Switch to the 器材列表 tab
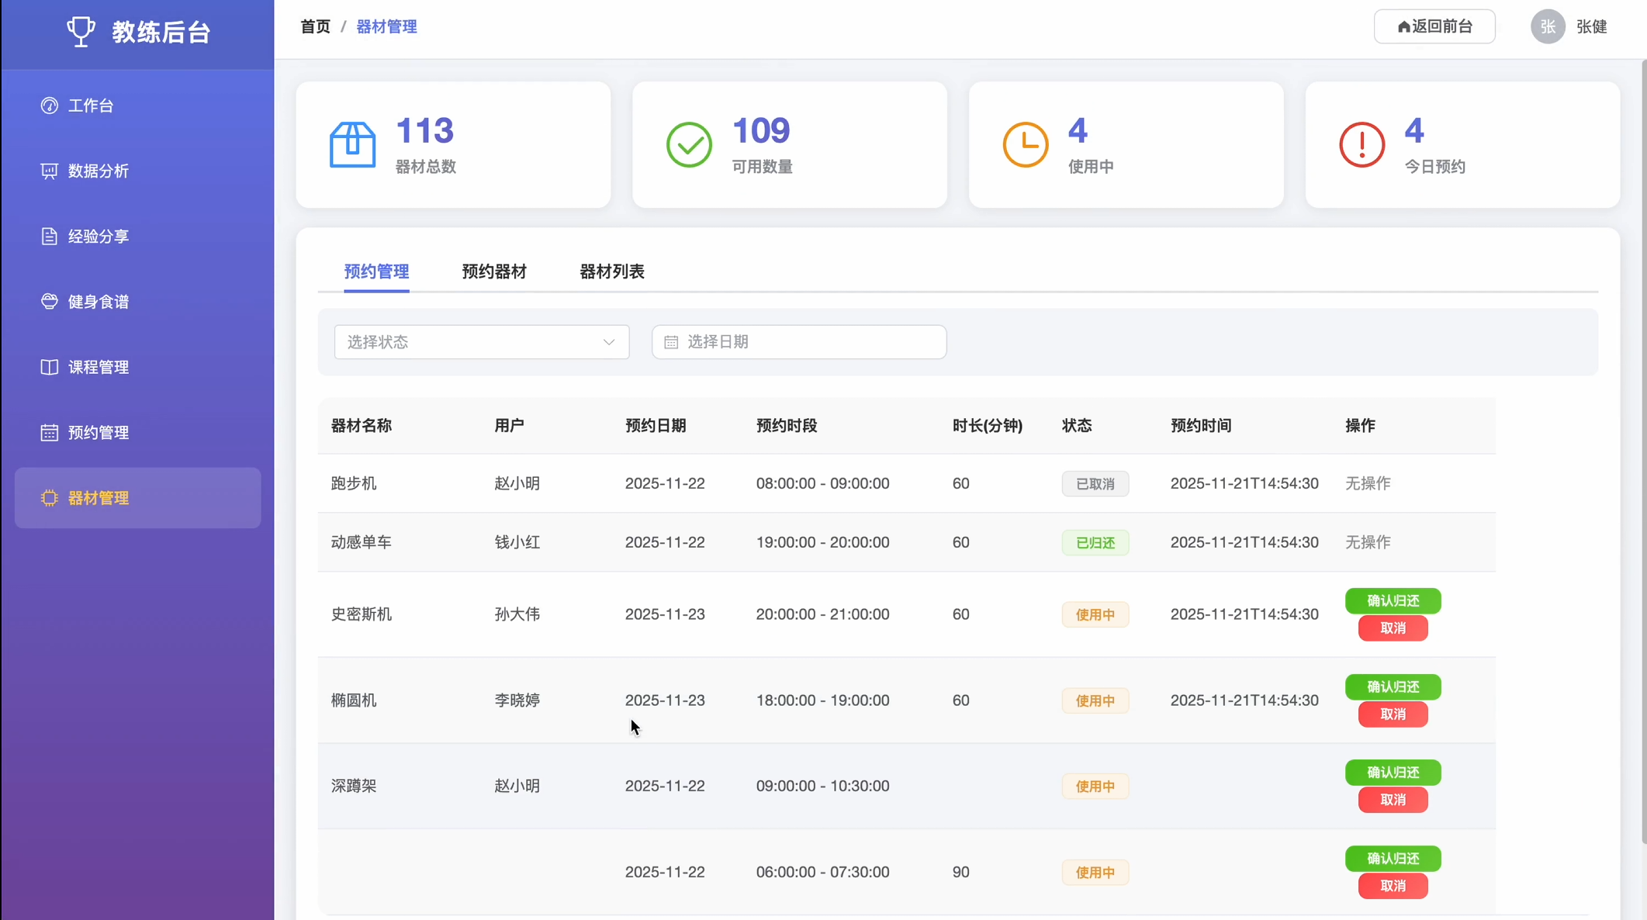Image resolution: width=1647 pixels, height=920 pixels. 611,272
